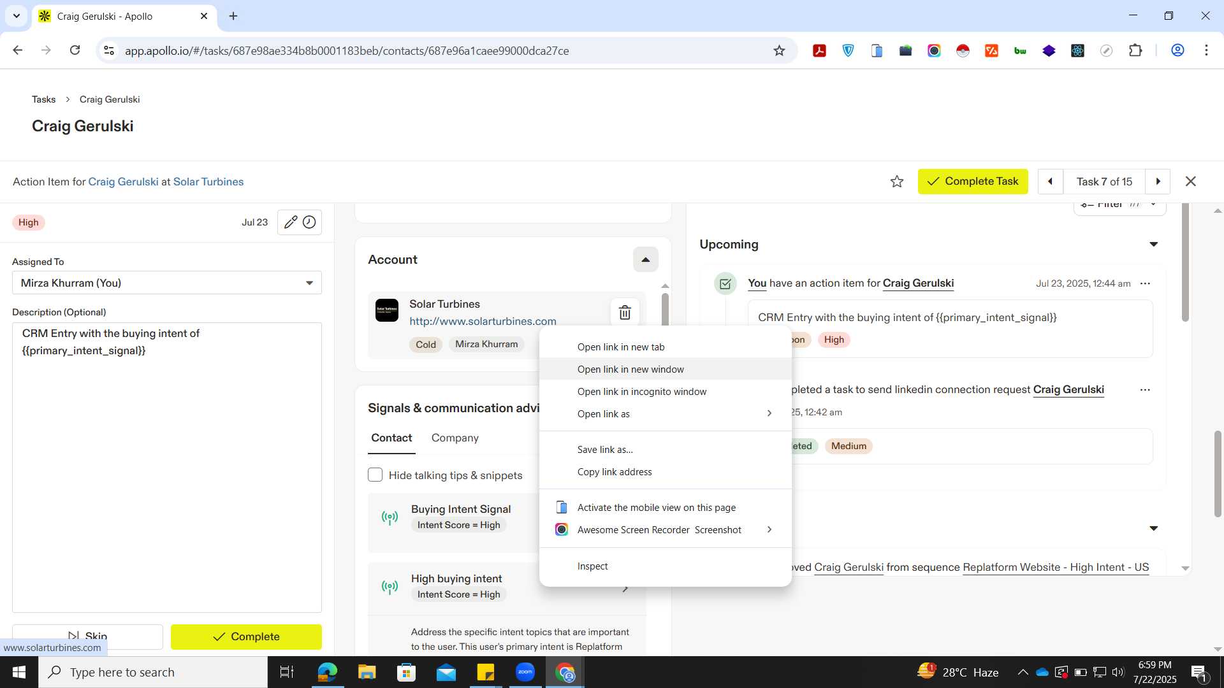Screen dimensions: 1224x688
Task: Click the Description text area
Action: (167, 468)
